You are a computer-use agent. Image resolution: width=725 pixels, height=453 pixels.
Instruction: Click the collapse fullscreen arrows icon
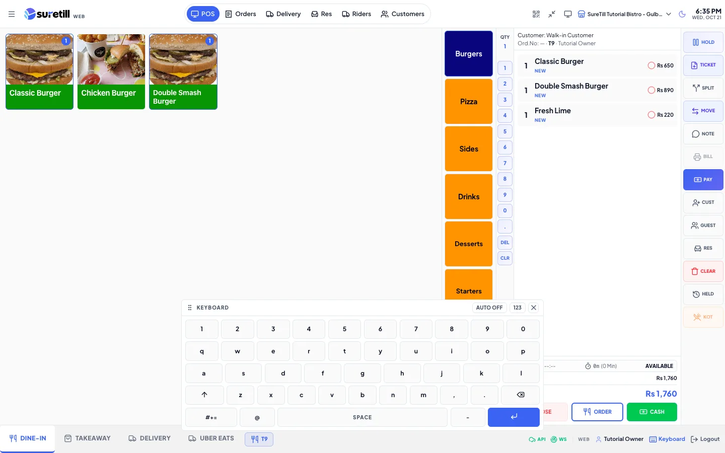(x=552, y=14)
